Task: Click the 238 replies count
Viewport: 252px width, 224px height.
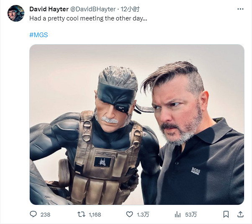Action: 45,214
